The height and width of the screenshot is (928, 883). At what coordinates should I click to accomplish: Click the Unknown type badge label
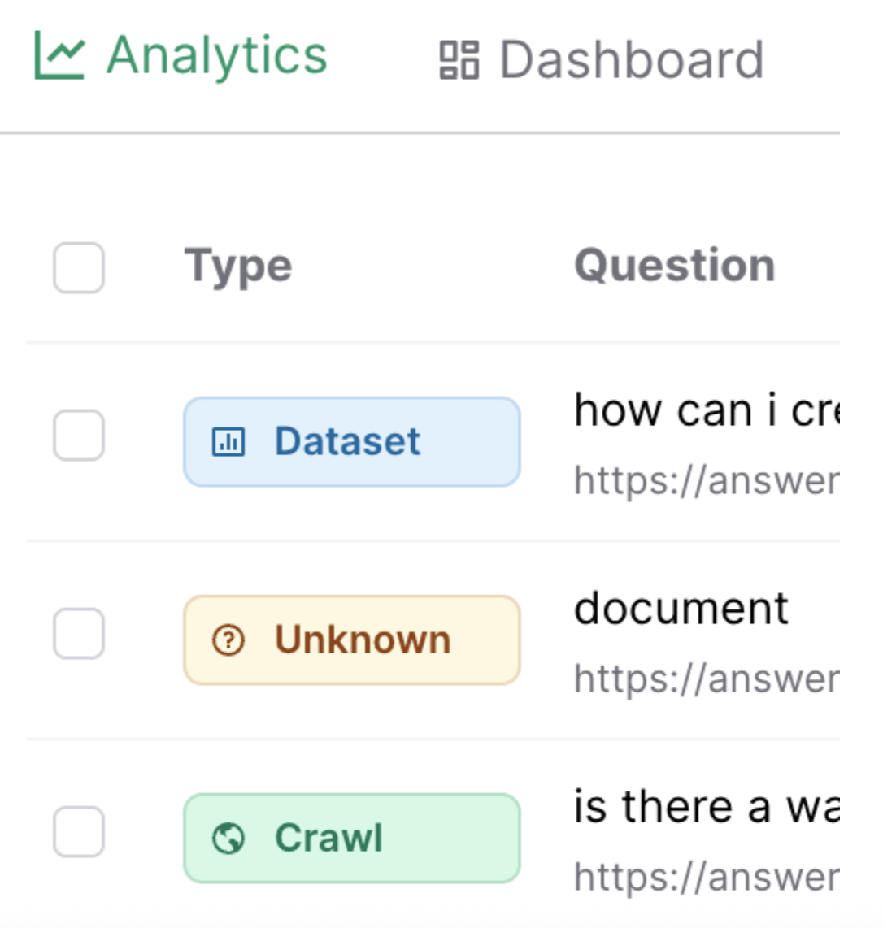(363, 640)
